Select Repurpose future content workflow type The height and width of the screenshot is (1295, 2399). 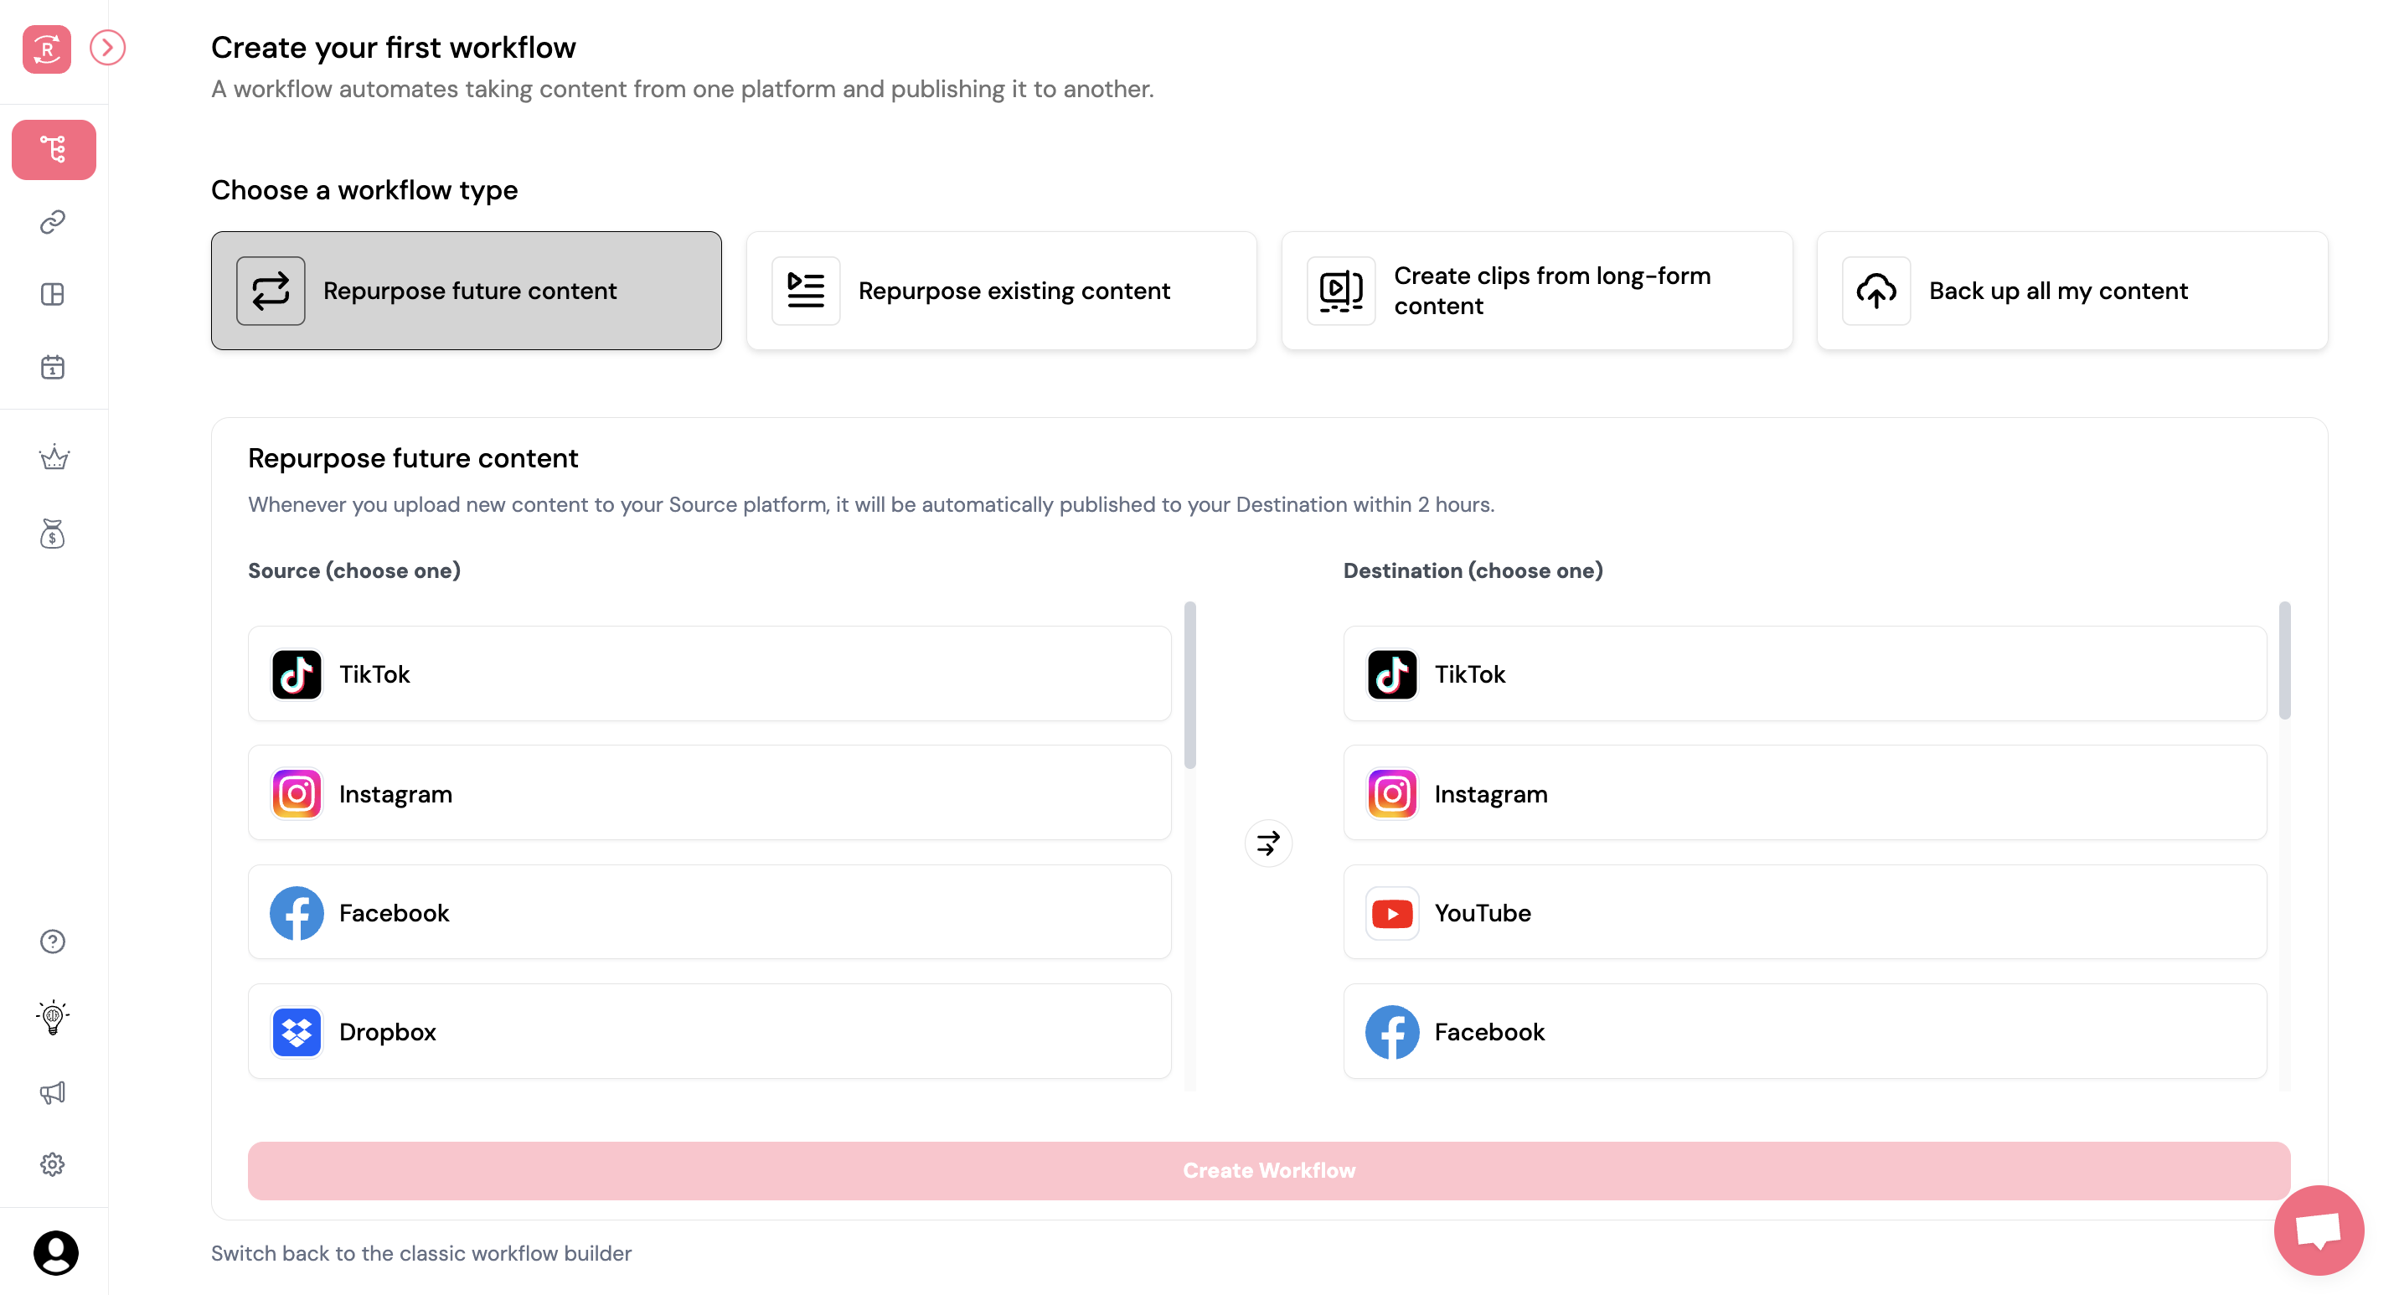coord(467,291)
